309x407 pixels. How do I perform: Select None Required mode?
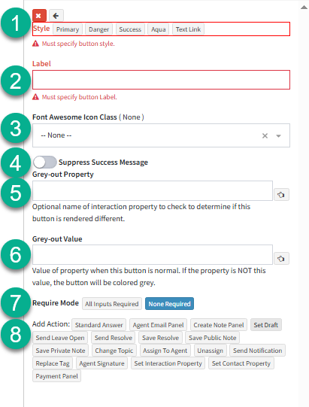click(169, 304)
